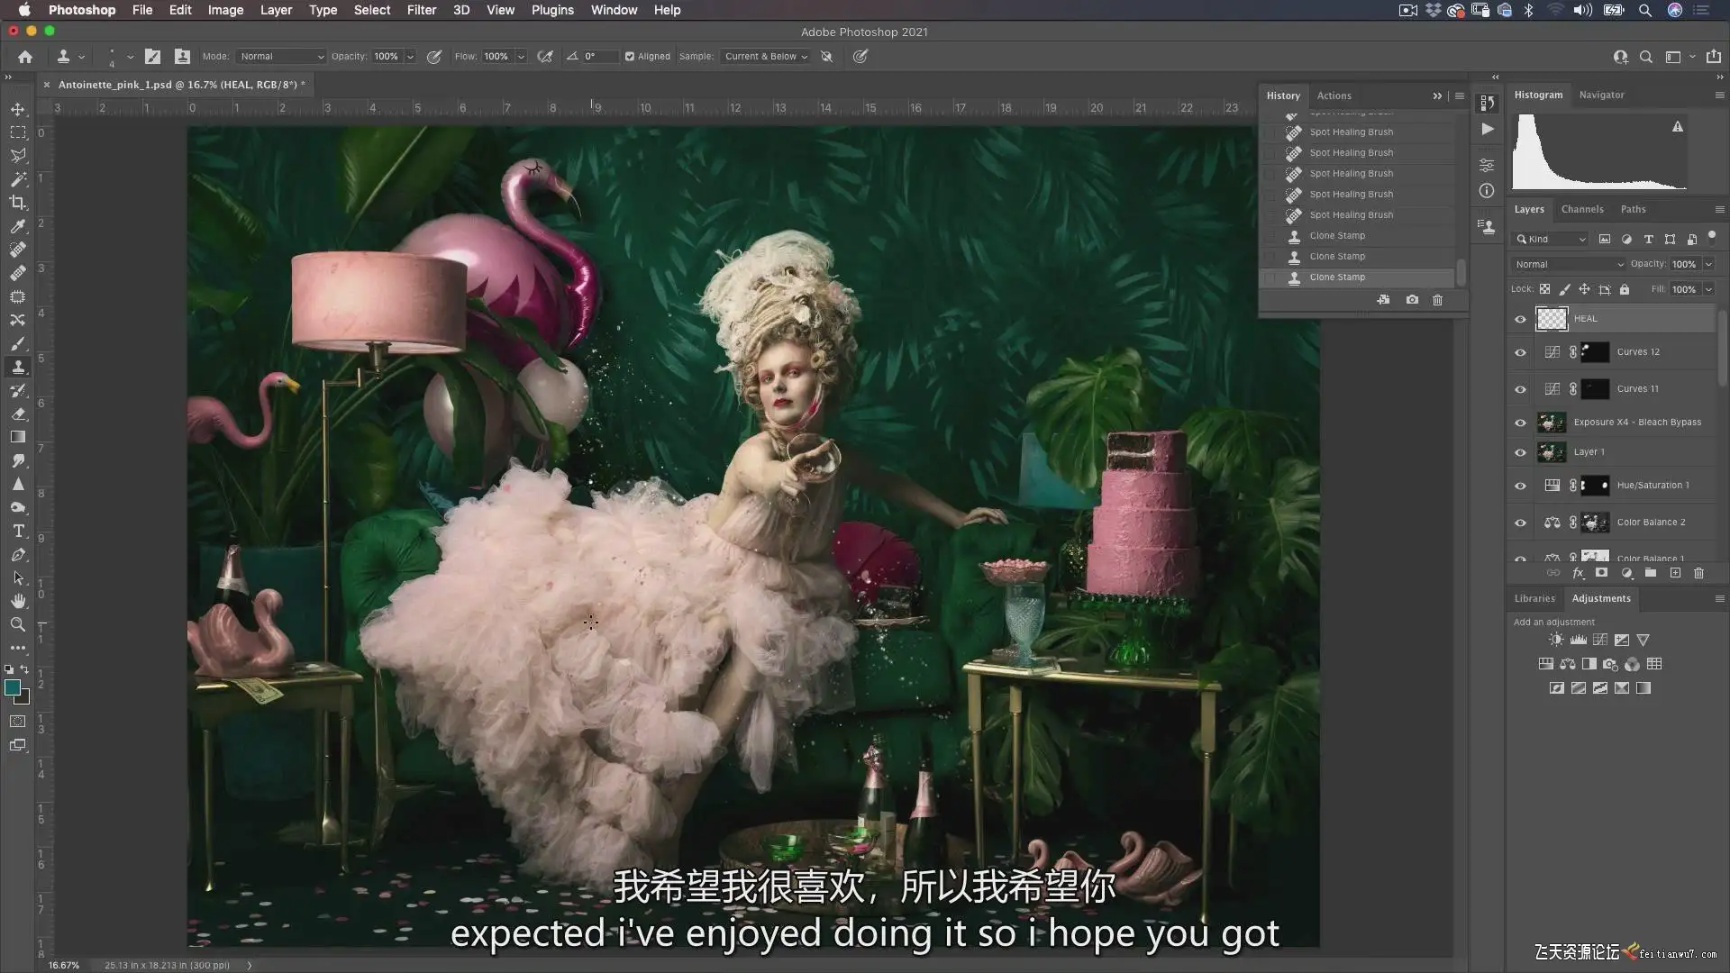Uncheck the Aligned checkbox
Screen dimensions: 1730x973
coord(630,56)
